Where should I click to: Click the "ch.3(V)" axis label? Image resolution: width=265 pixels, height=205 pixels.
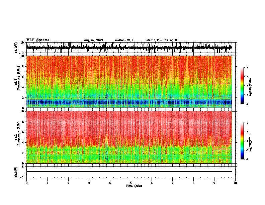tap(16, 172)
